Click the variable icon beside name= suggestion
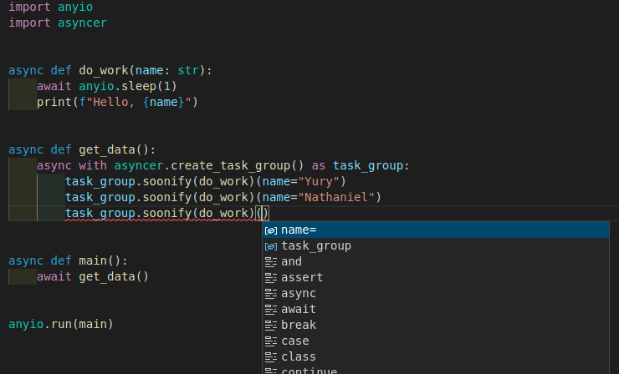Viewport: 619px width, 374px height. (x=270, y=230)
